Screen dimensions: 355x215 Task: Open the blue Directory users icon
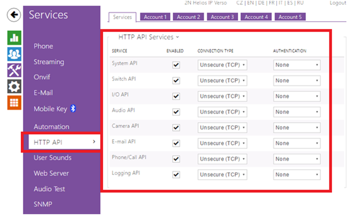click(14, 54)
